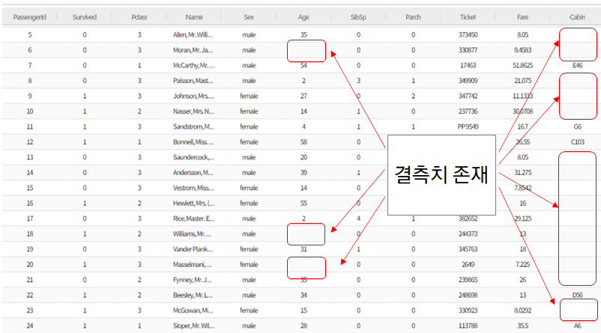
Task: Select the 'Williams, Mr....' name cell
Action: [x=192, y=234]
